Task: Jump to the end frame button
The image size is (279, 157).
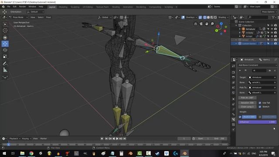Action: [x=125, y=139]
